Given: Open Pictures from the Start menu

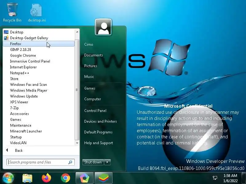Looking at the screenshot, I should [x=90, y=66].
